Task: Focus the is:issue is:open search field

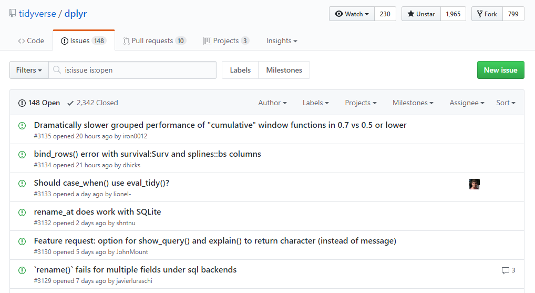Action: (x=132, y=70)
